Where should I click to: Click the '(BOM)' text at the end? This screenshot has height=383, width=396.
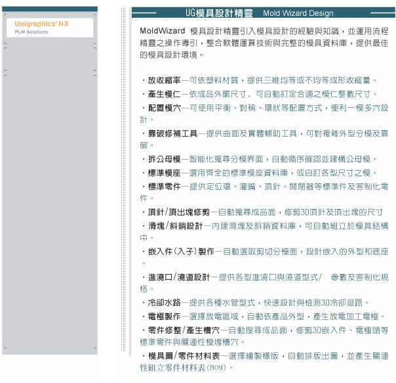coord(216,367)
